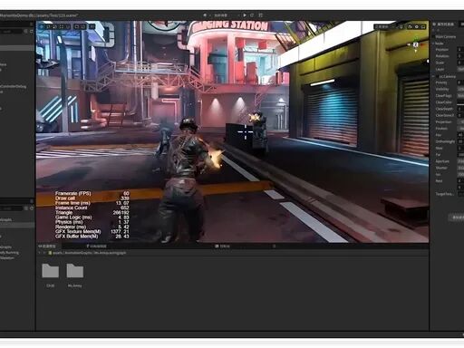Open the ClearFlags dropdown

(460, 95)
